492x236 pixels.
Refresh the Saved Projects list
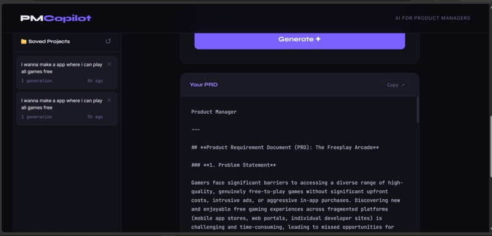[x=108, y=41]
